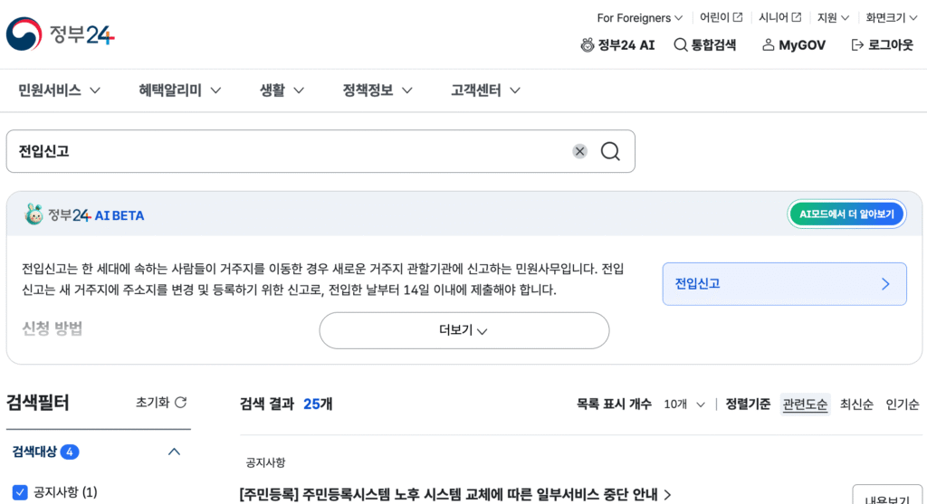Open the 고객센터 menu
This screenshot has height=504, width=927.
(x=485, y=90)
